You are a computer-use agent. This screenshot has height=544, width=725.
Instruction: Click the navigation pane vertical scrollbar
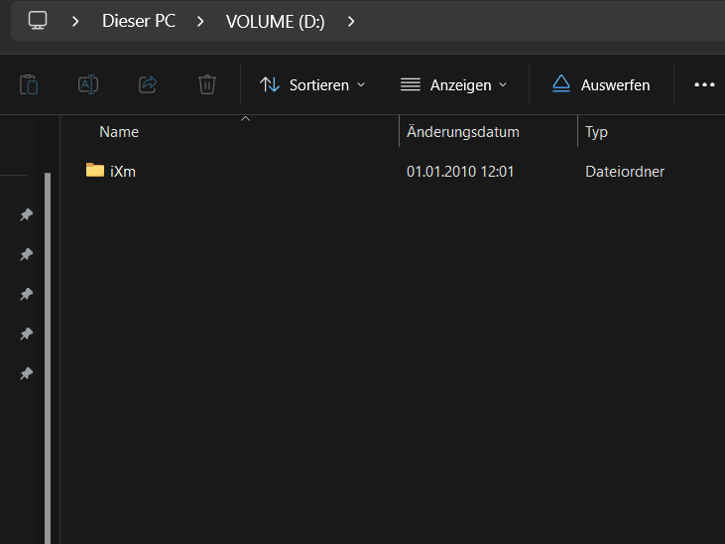click(x=48, y=358)
